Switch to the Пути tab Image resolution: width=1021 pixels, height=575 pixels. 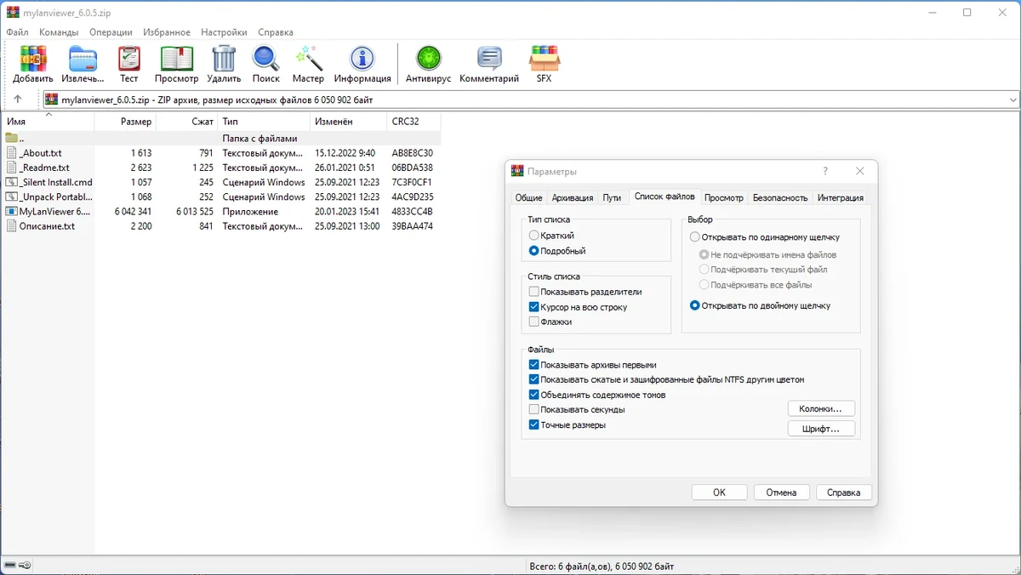(612, 197)
